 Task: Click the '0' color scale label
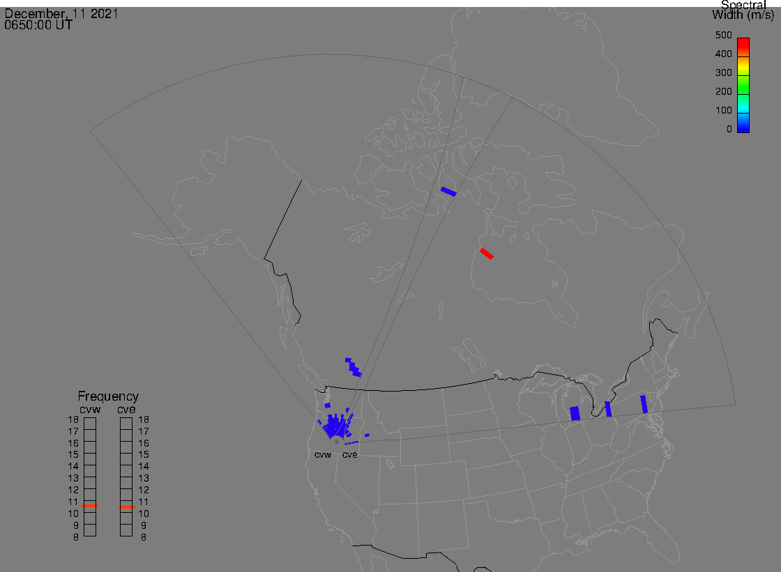pyautogui.click(x=729, y=130)
